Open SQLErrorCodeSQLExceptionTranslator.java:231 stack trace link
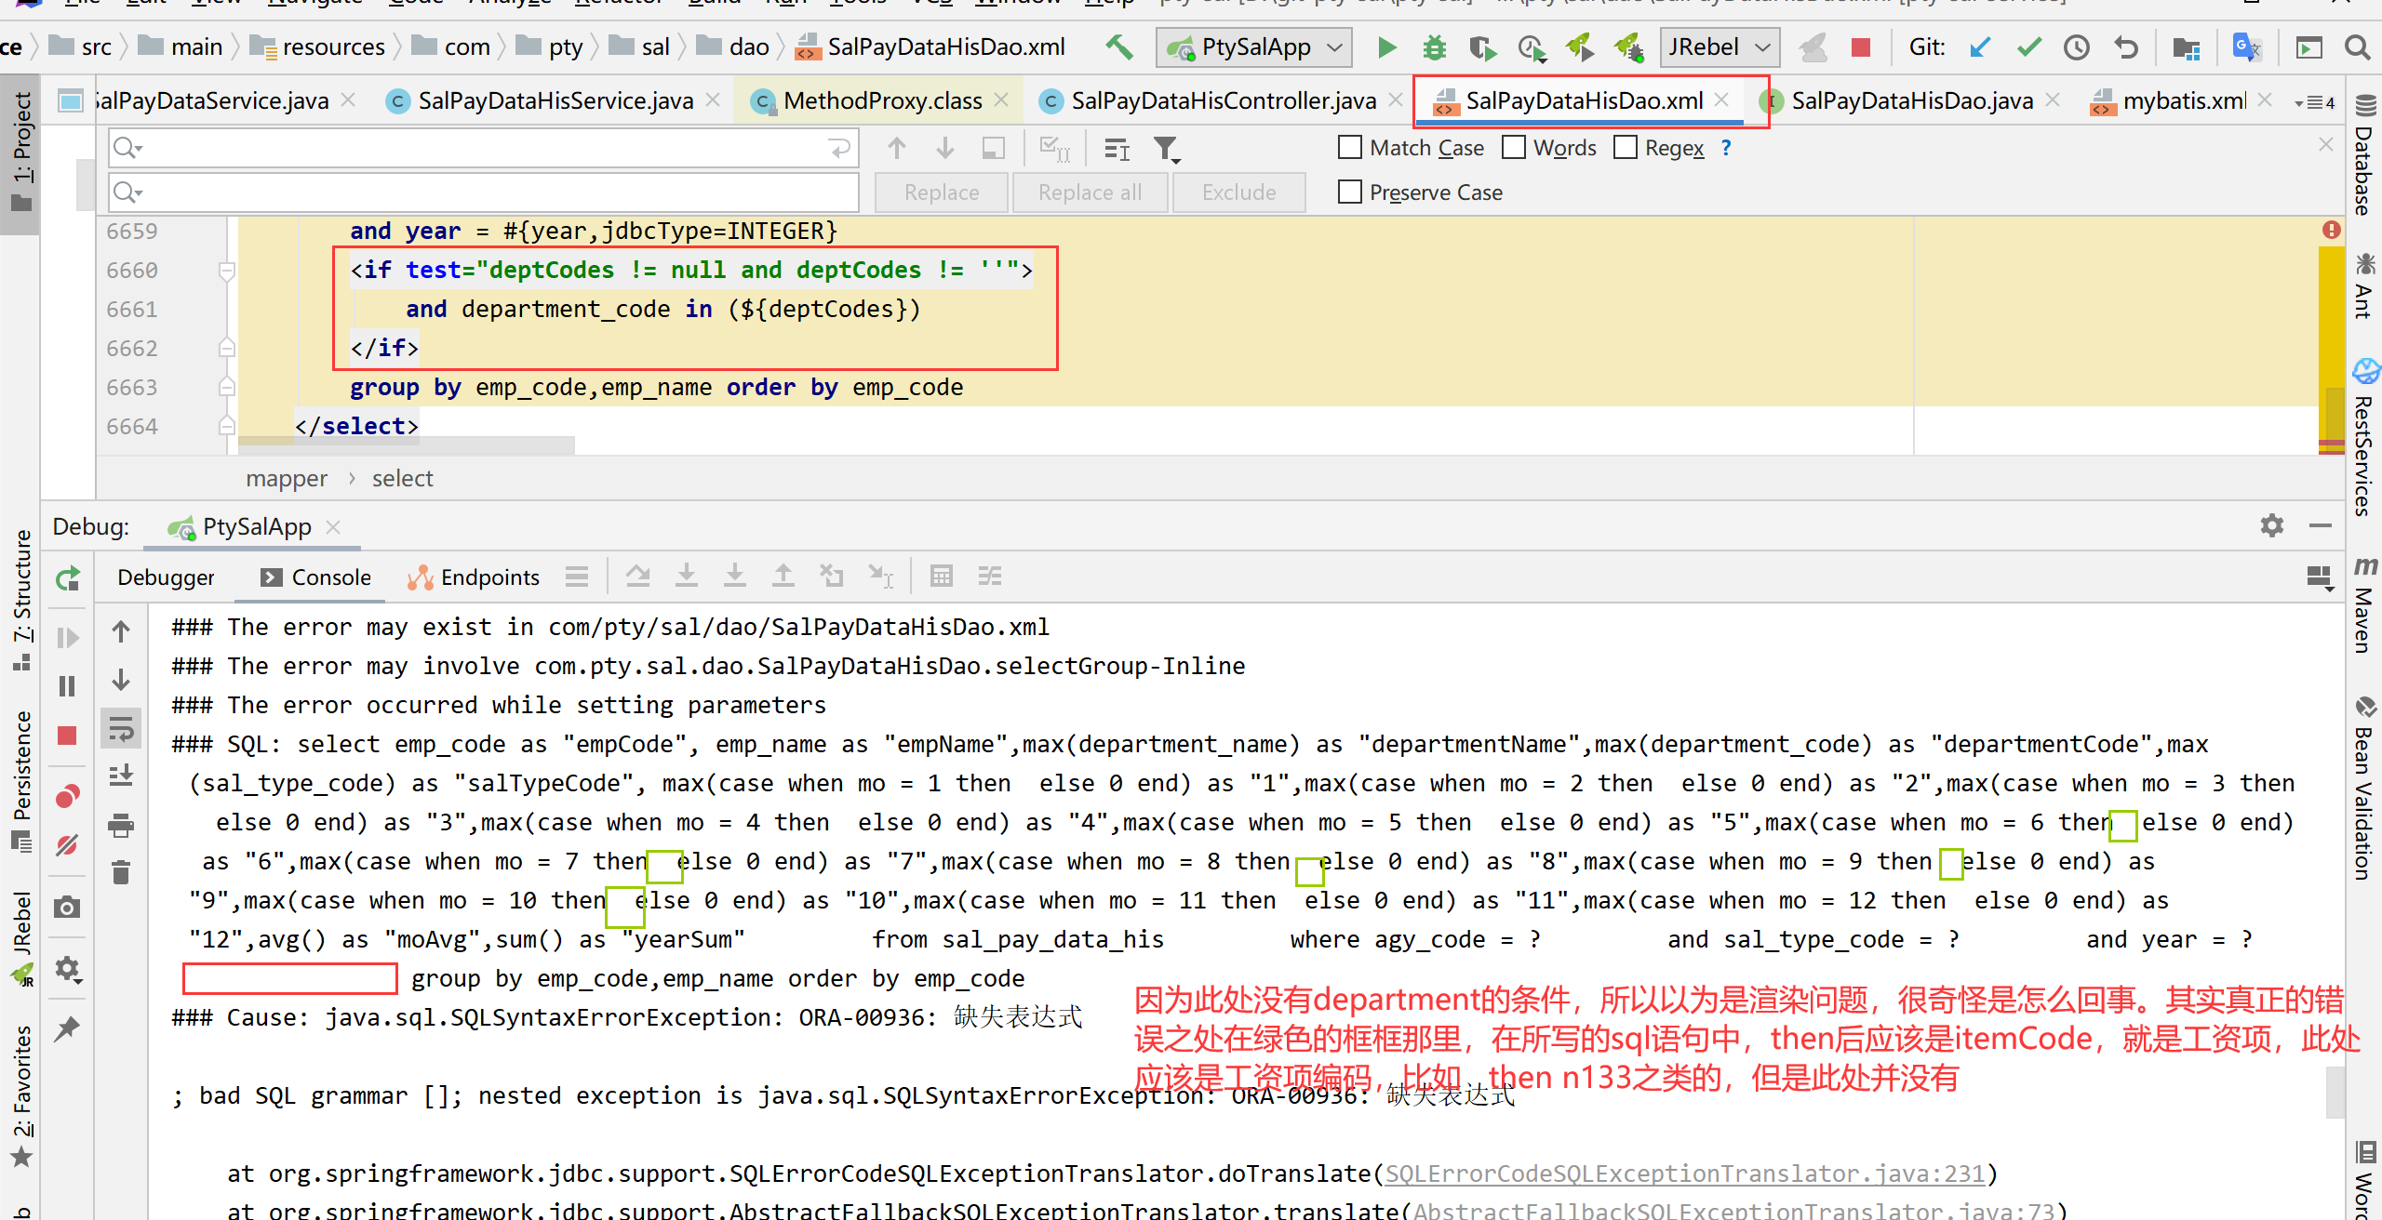This screenshot has width=2382, height=1220. point(1684,1174)
